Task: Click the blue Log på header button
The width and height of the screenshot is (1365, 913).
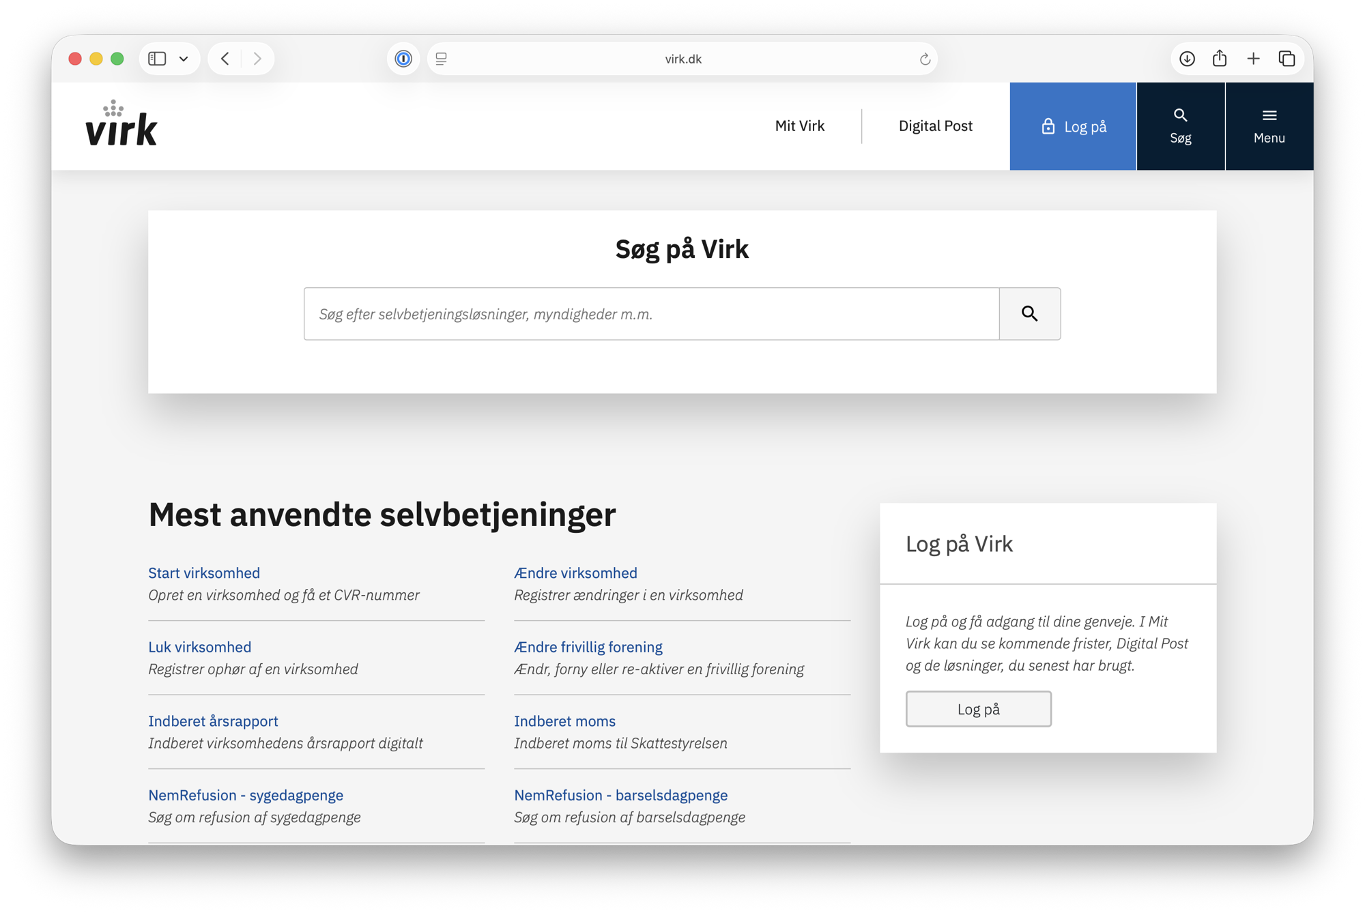Action: pos(1073,126)
